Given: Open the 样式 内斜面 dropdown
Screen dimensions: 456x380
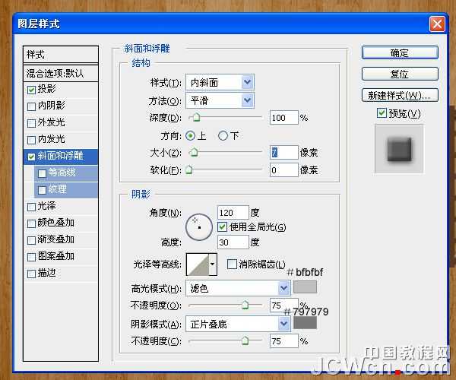Looking at the screenshot, I should click(x=220, y=83).
